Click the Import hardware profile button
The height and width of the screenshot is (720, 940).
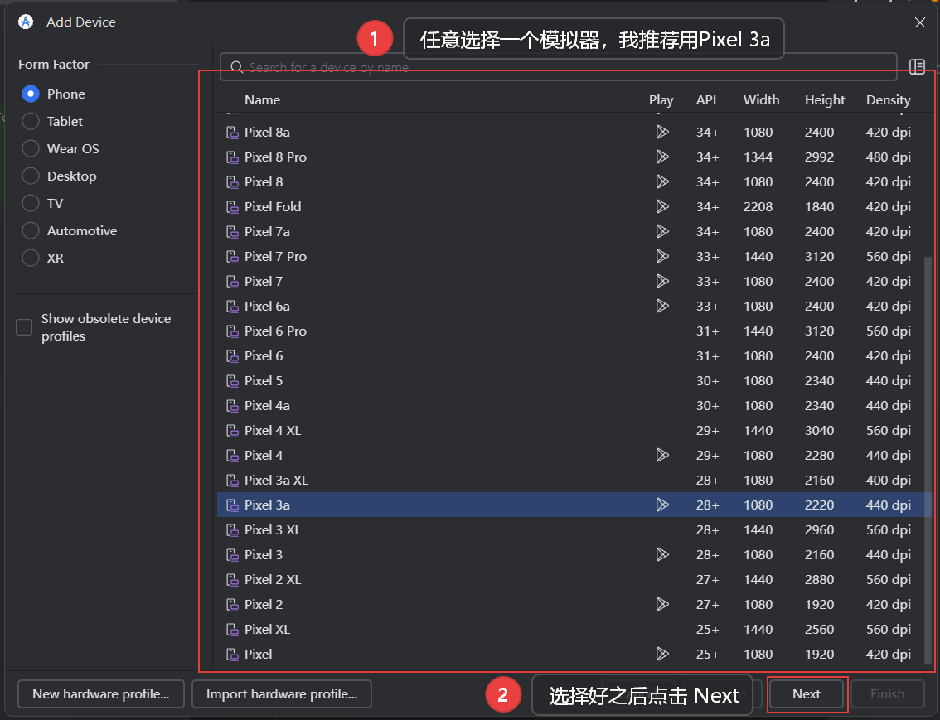(282, 693)
